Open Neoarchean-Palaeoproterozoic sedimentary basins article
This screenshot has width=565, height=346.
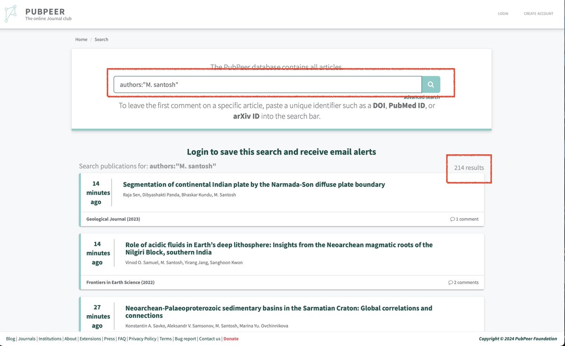pos(279,312)
